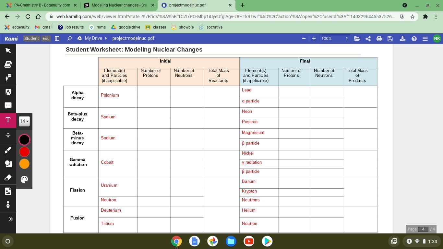The width and height of the screenshot is (443, 249).
Task: Select the Eraser tool
Action: (x=8, y=178)
